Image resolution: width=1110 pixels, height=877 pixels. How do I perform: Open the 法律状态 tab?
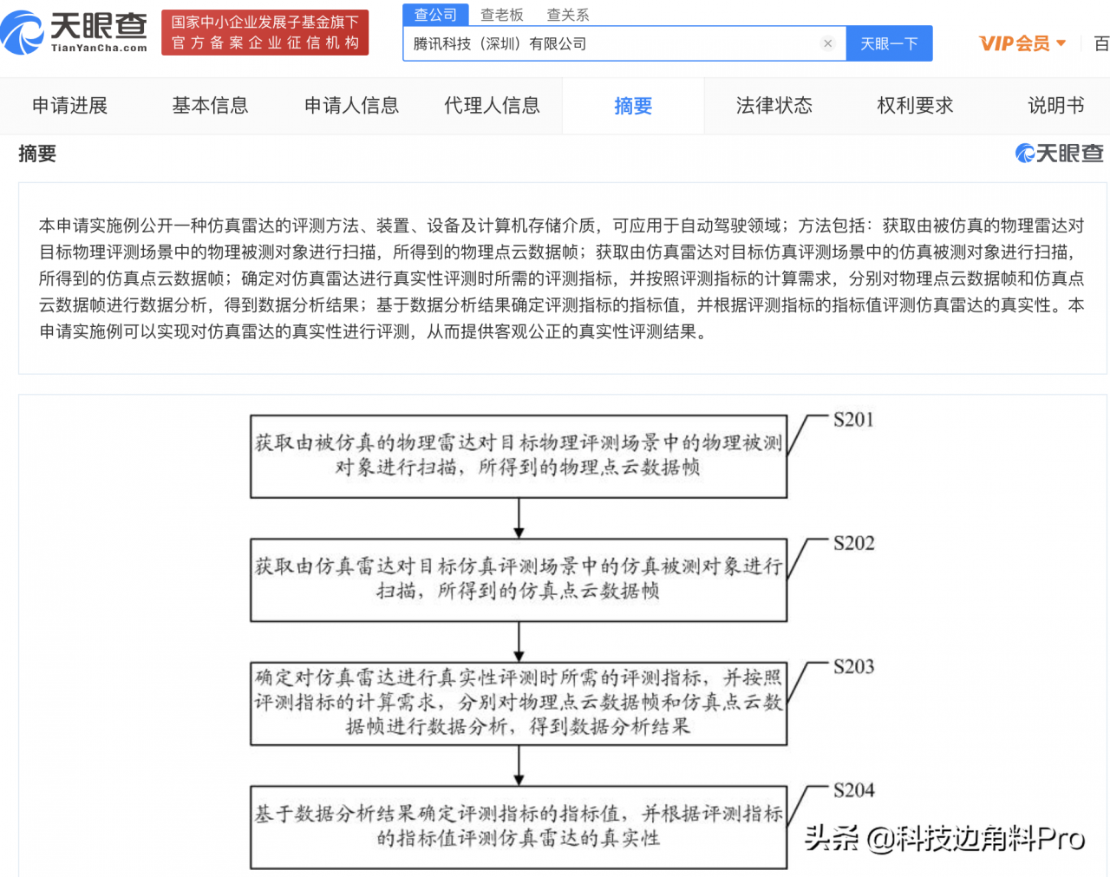774,106
